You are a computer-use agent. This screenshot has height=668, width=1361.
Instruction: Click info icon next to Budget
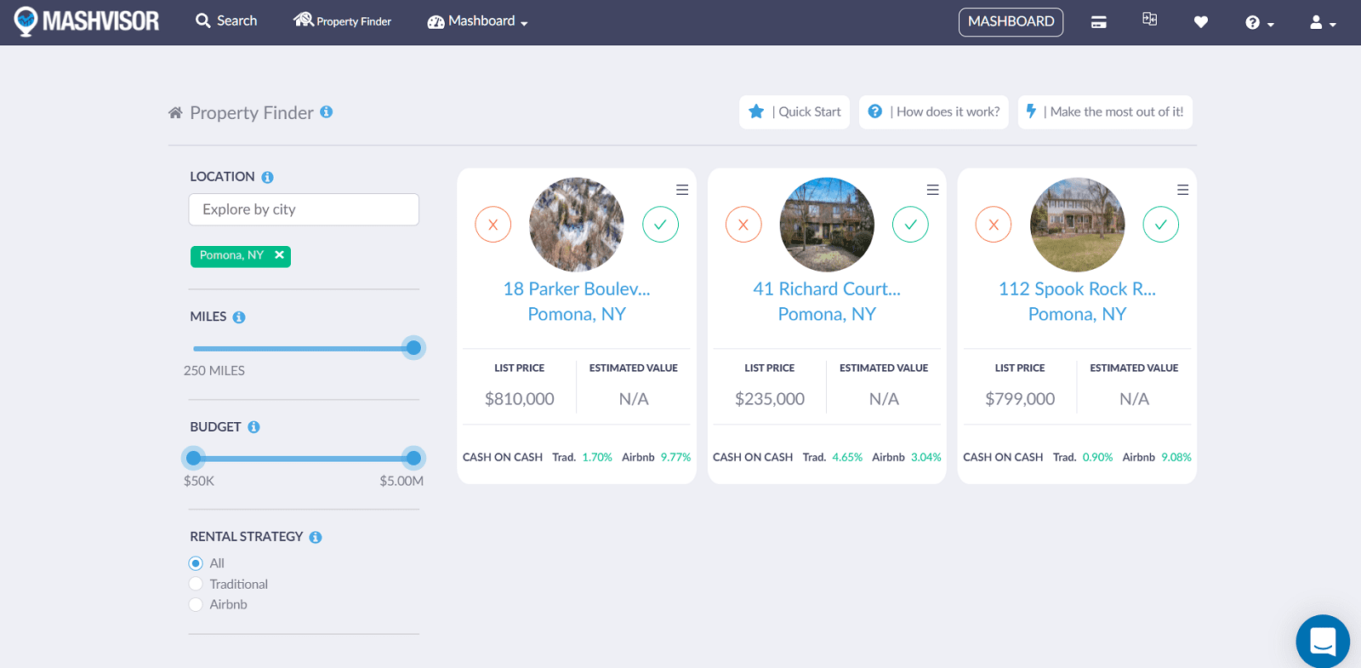pos(253,427)
